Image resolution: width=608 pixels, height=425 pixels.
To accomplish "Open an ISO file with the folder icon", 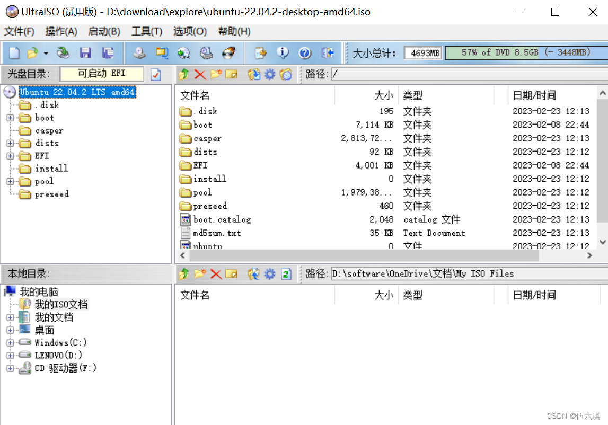I will (32, 53).
